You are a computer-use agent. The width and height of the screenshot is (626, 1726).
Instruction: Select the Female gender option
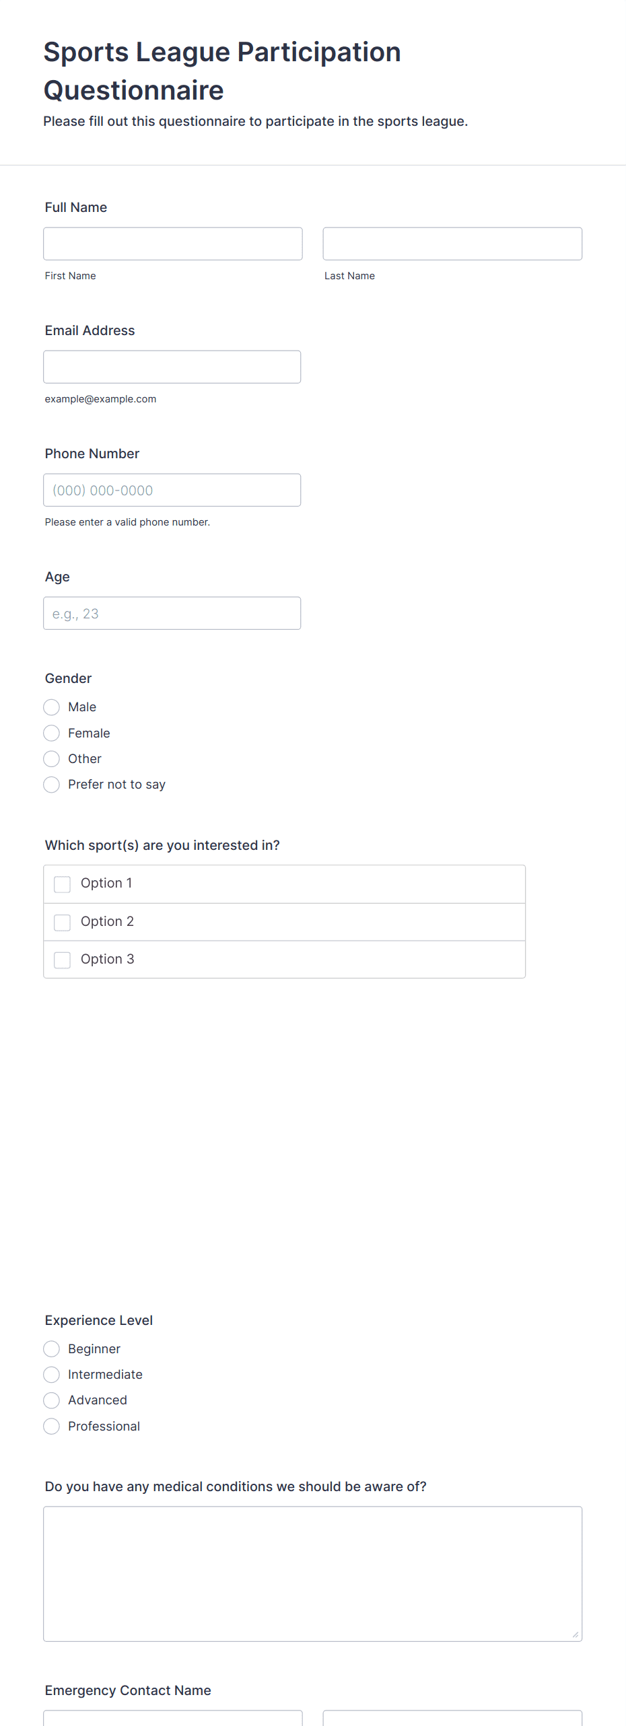pos(52,733)
